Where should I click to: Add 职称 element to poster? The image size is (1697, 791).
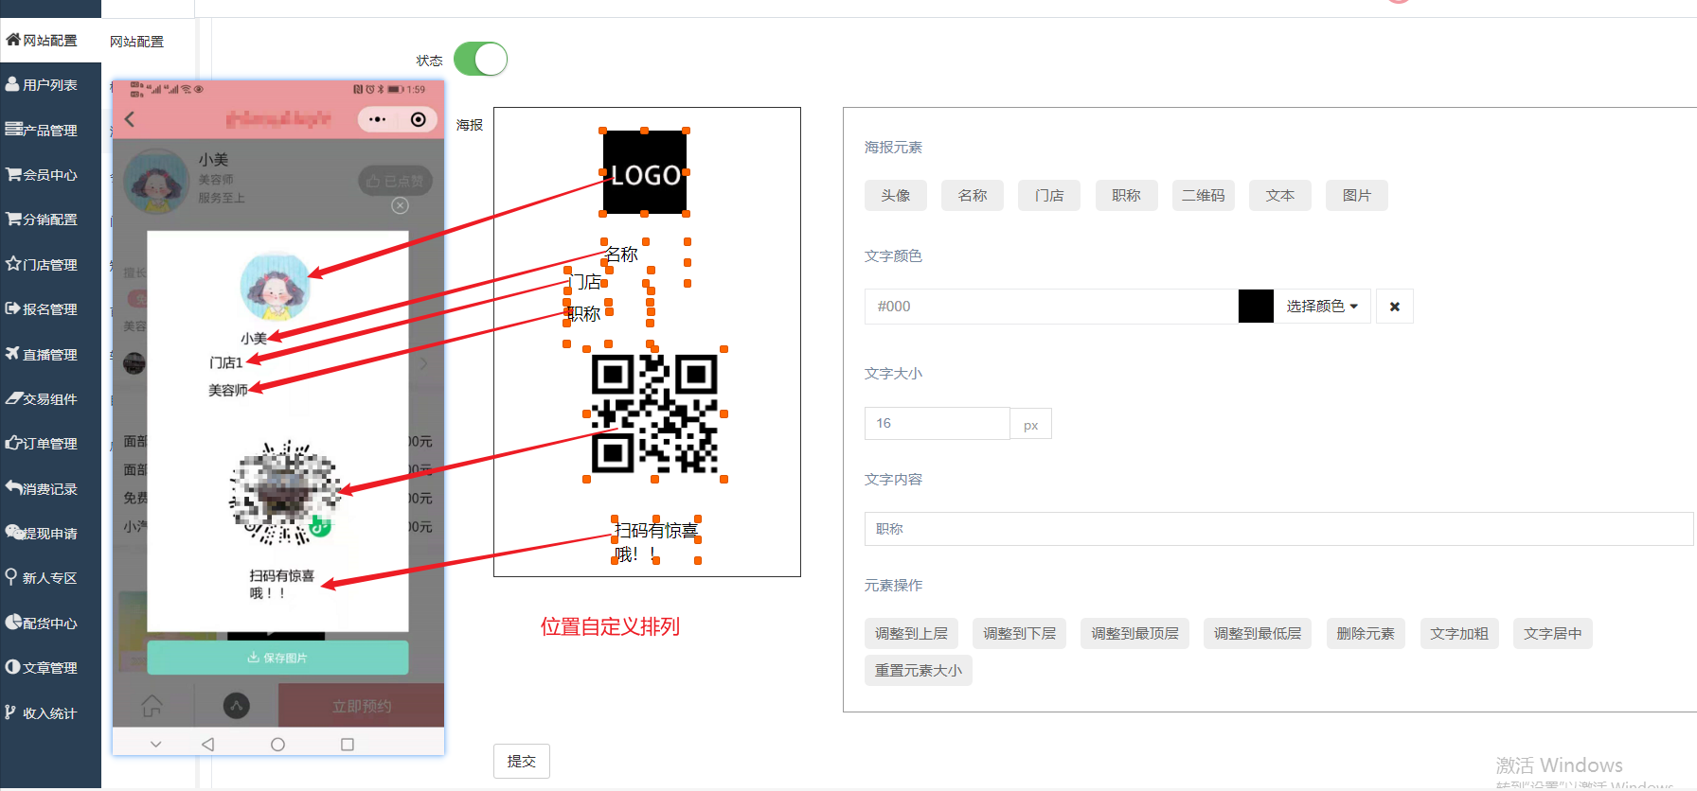click(x=1126, y=195)
